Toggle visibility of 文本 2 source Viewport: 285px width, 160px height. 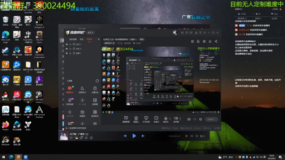point(67,49)
